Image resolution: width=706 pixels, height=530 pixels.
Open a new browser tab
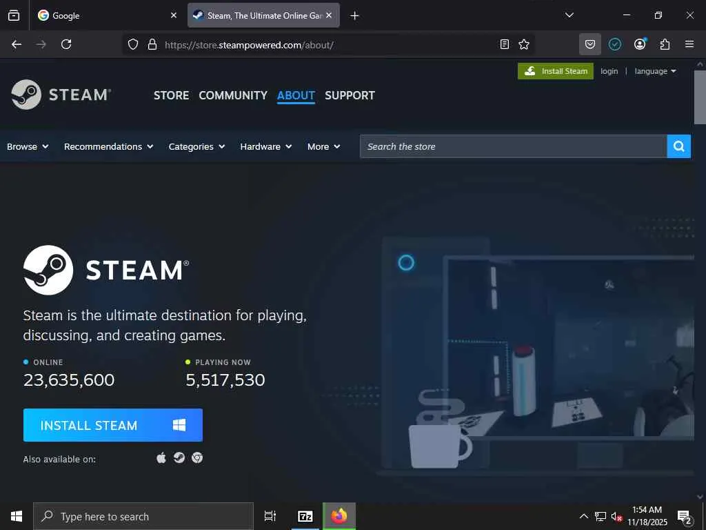click(355, 16)
